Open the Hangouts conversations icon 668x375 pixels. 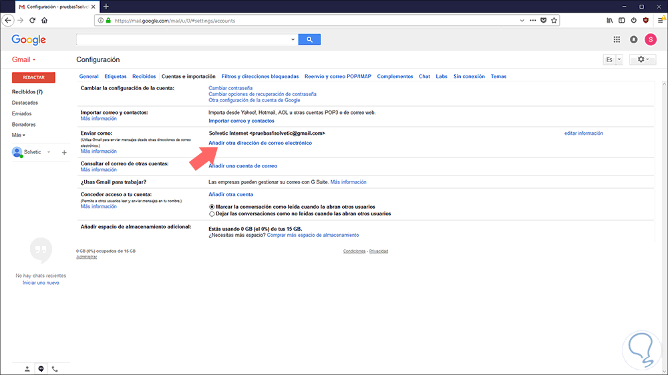[x=41, y=369]
